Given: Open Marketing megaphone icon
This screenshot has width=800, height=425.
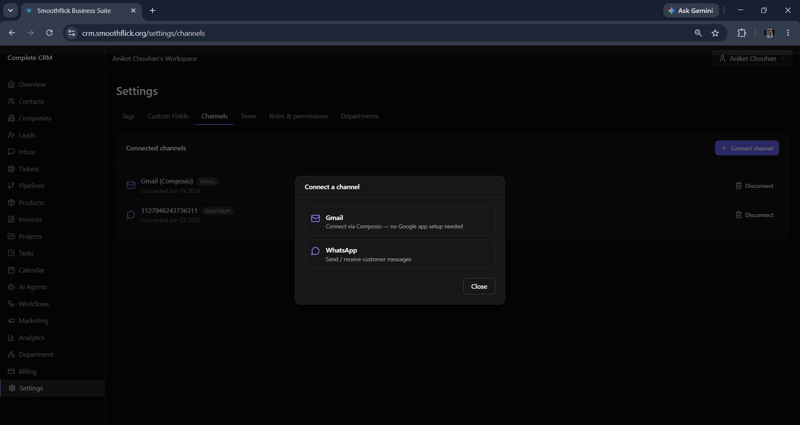Looking at the screenshot, I should point(11,320).
